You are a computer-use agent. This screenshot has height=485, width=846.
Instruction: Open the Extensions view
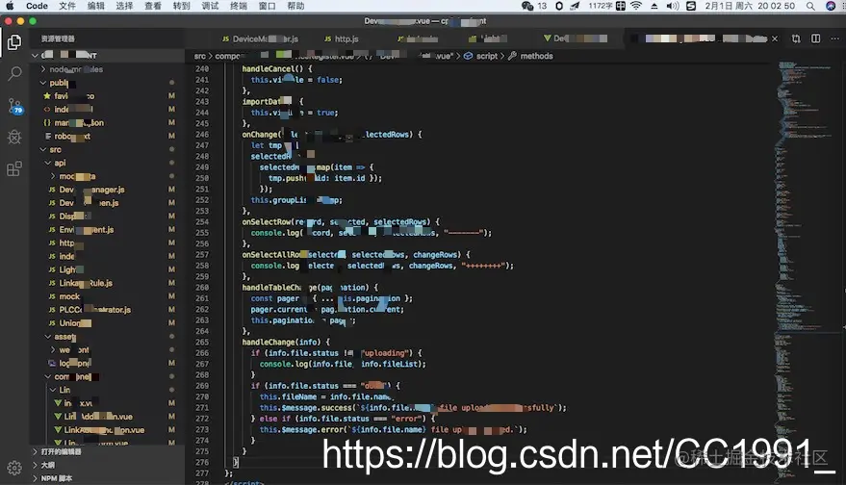pos(14,168)
